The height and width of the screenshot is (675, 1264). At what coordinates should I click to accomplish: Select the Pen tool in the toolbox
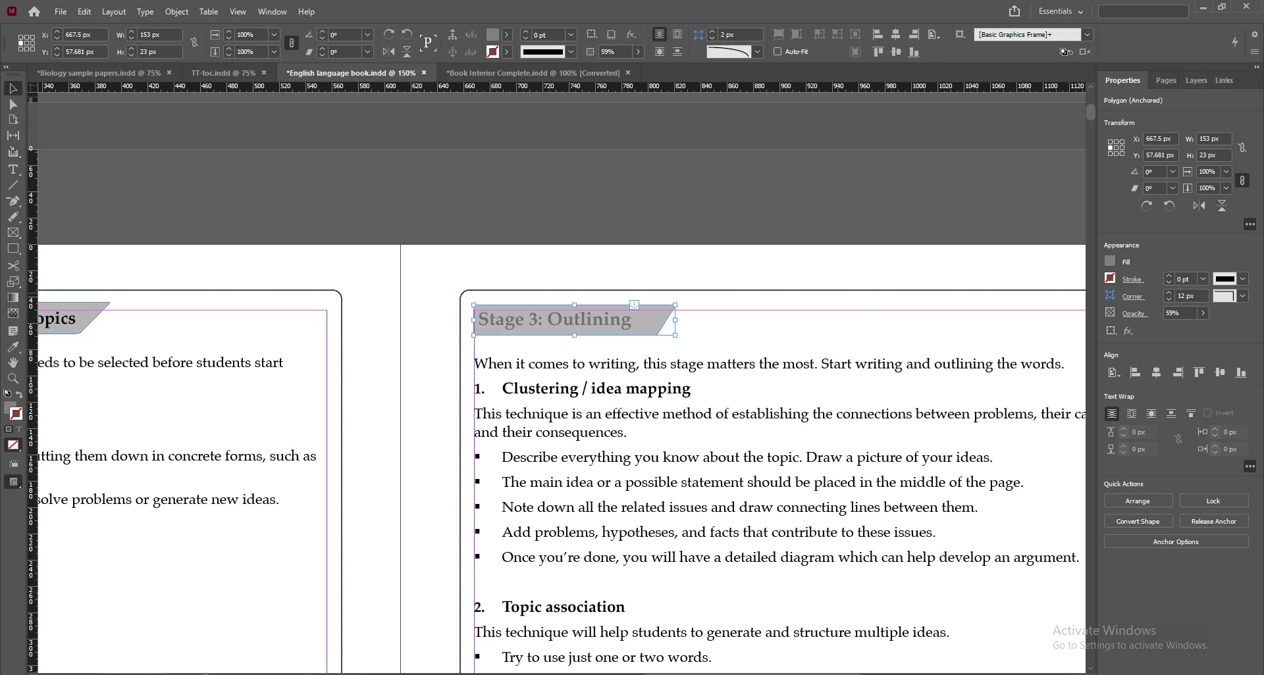pyautogui.click(x=13, y=201)
